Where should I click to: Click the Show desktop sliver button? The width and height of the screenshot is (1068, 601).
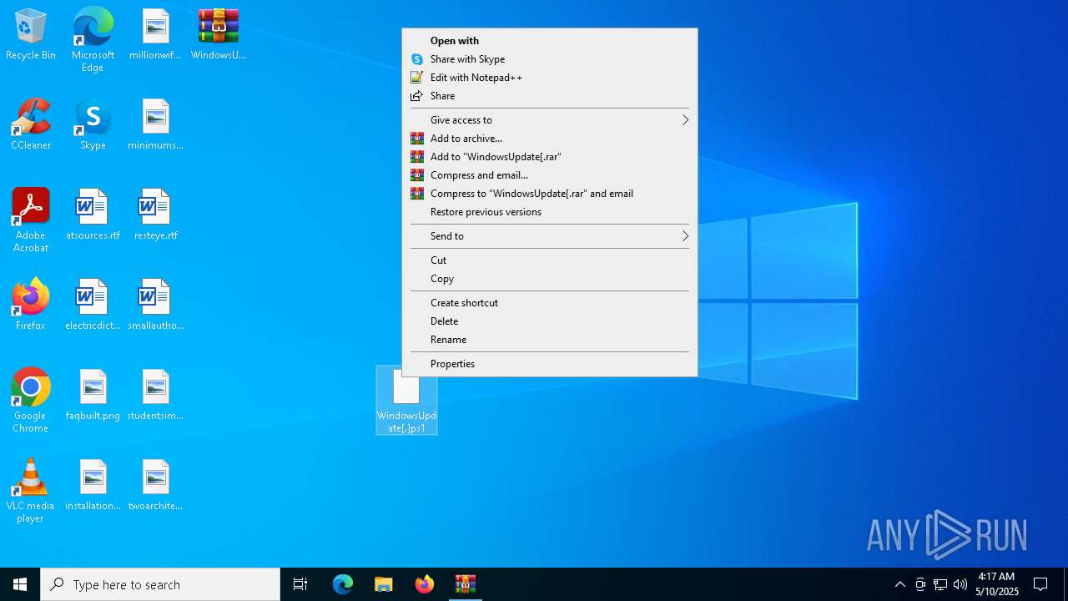(x=1065, y=584)
